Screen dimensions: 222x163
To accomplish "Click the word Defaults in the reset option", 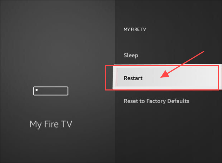I will click(x=178, y=101).
